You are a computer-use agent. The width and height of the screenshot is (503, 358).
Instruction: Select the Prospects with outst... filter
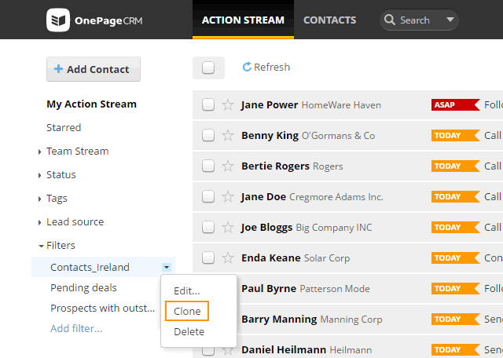102,309
